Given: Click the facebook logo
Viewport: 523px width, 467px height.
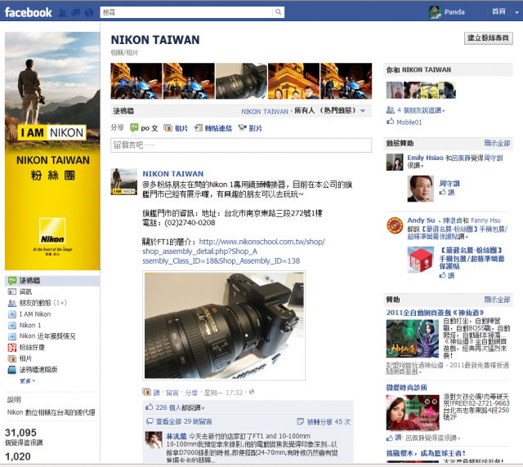Looking at the screenshot, I should tap(29, 12).
